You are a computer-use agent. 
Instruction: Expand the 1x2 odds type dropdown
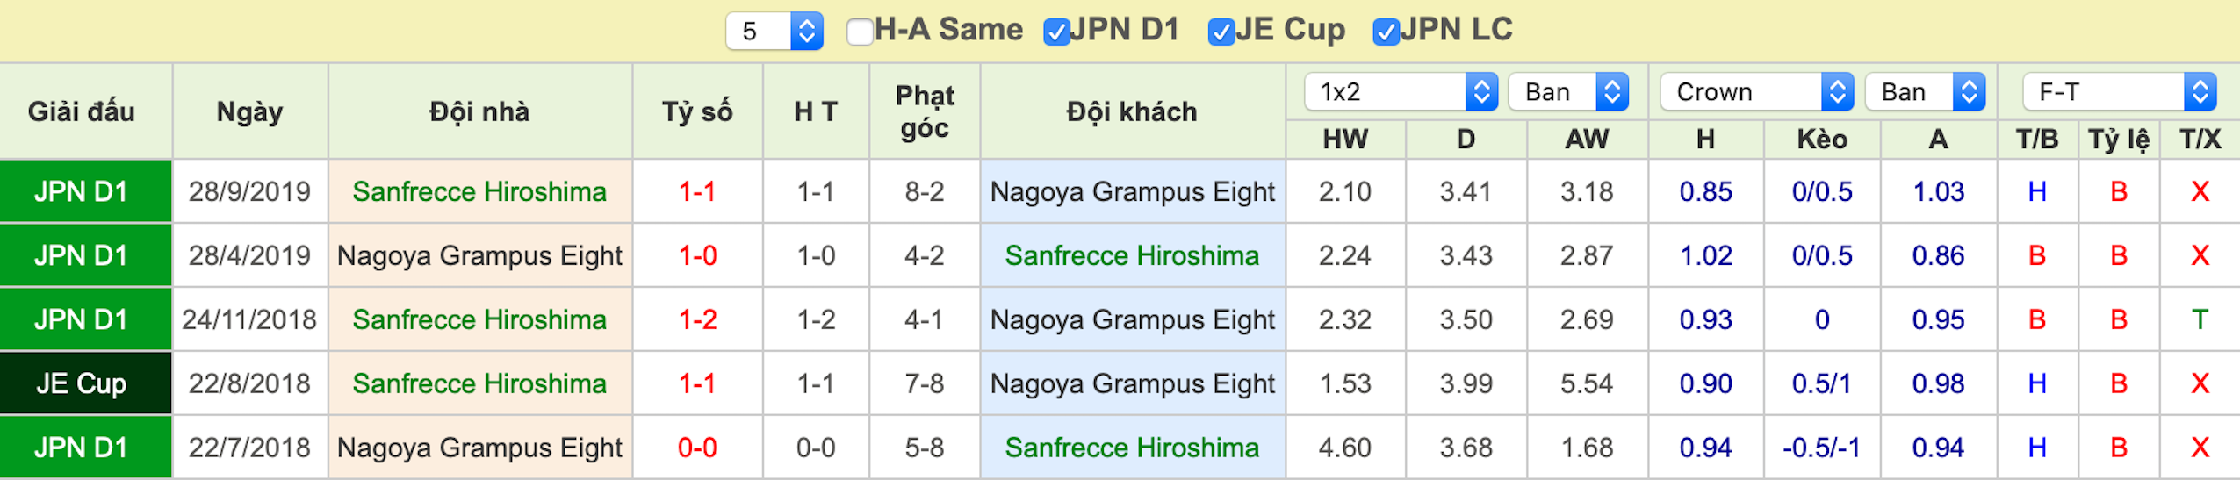(x=1401, y=92)
